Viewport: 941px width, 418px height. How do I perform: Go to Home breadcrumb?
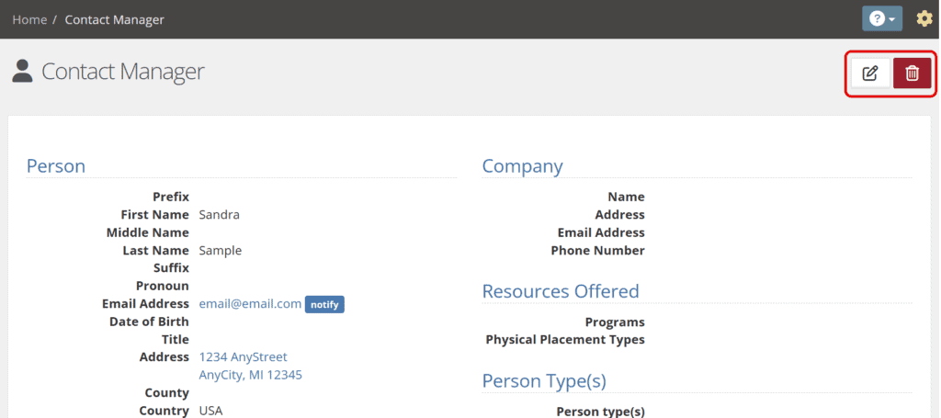pos(29,20)
